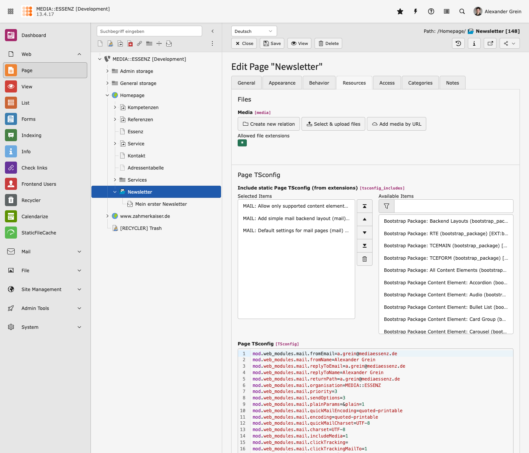Screen dimensions: 529x453
Task: Move selected item to top
Action: pyautogui.click(x=365, y=206)
